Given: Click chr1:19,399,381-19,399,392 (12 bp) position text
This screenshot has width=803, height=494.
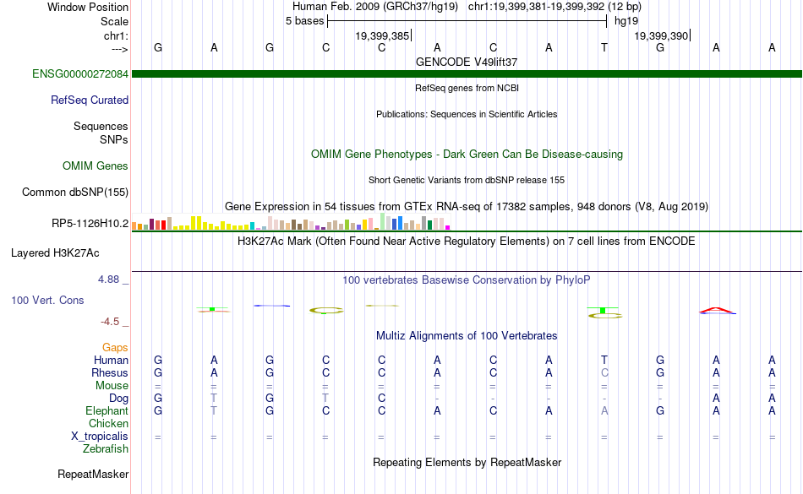Looking at the screenshot, I should click(x=554, y=7).
